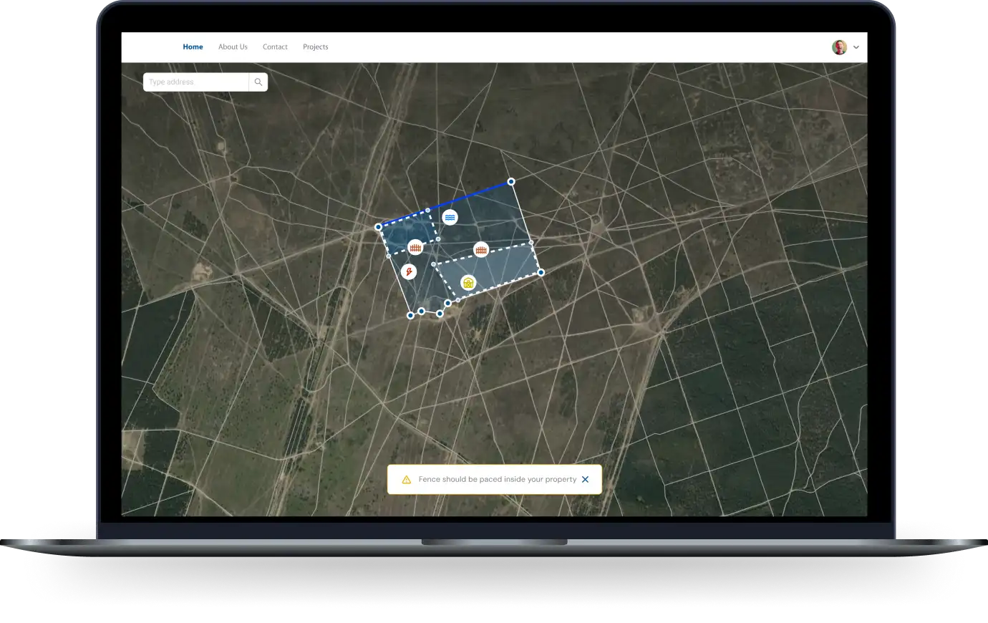Open the About Us page
The height and width of the screenshot is (623, 988).
[x=233, y=47]
